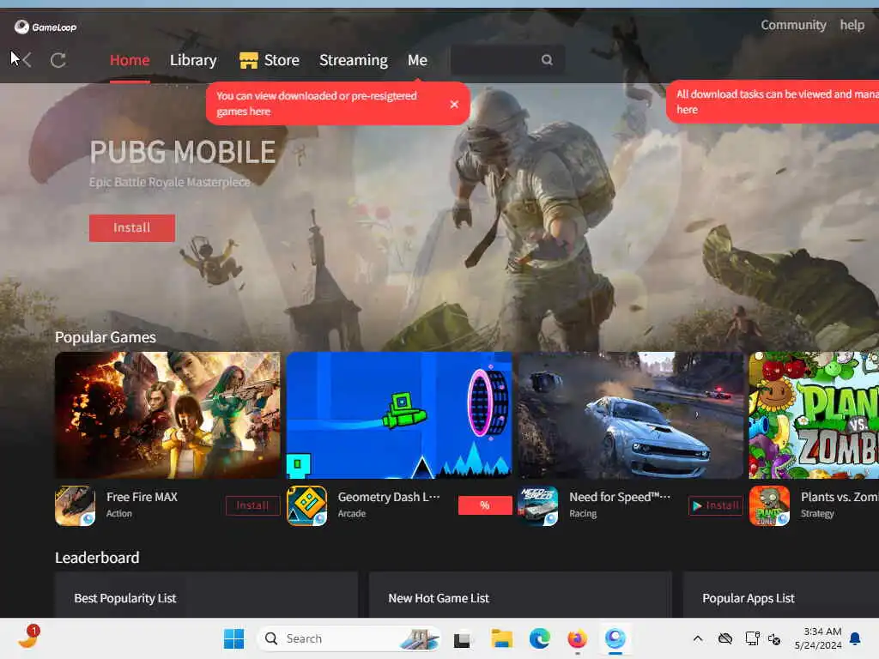Click the Need for Speed app icon
The width and height of the screenshot is (879, 659).
point(538,505)
